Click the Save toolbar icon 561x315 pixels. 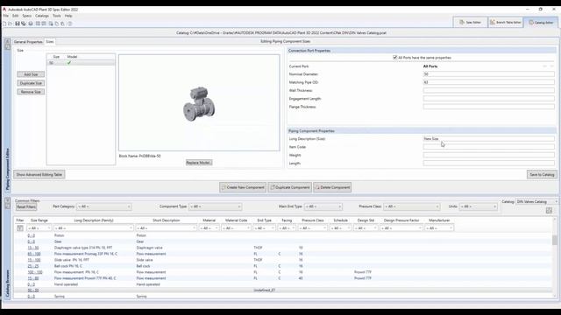18,24
